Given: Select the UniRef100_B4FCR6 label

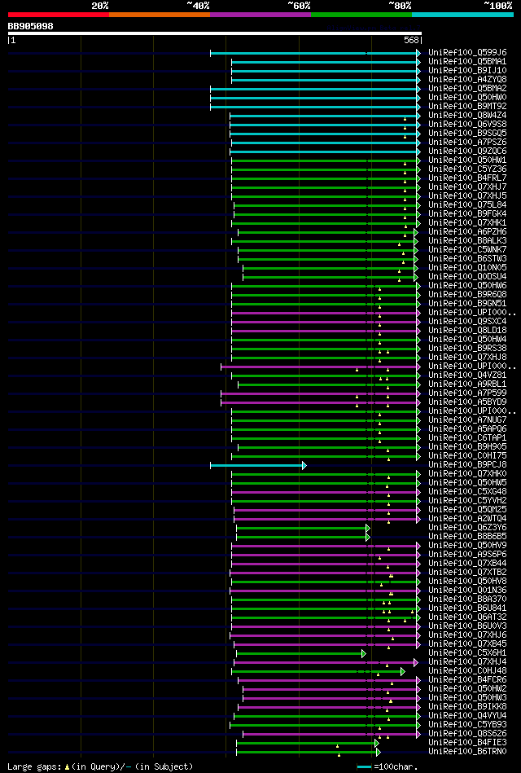Looking at the screenshot, I should [x=468, y=680].
